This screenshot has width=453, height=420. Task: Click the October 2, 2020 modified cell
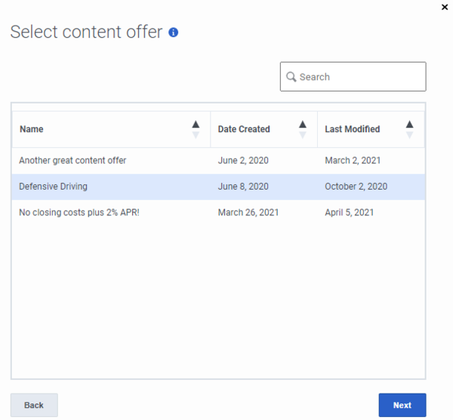coord(356,187)
